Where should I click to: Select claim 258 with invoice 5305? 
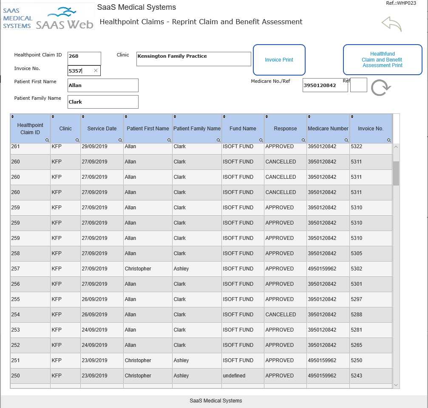point(201,253)
